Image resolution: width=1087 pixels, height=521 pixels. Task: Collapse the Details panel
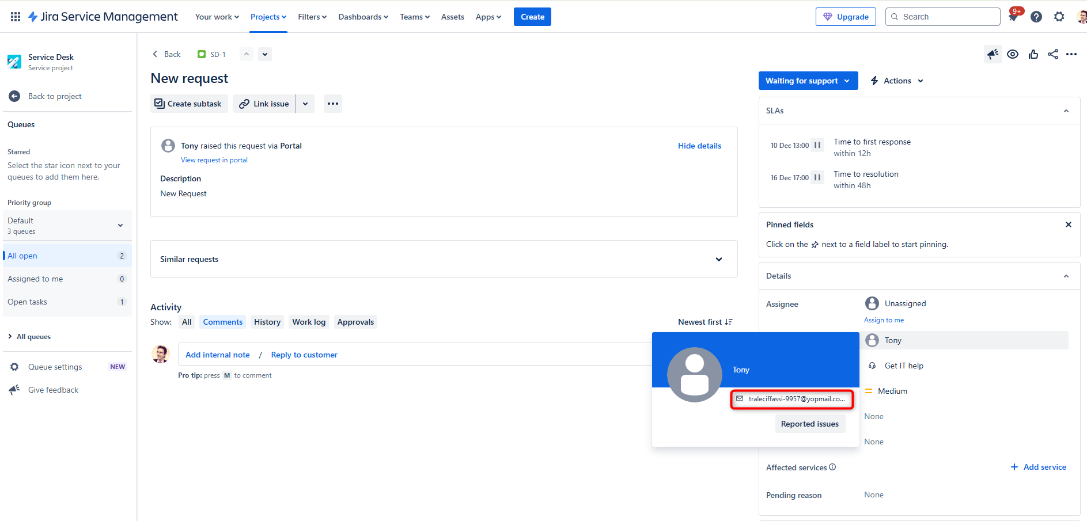pyautogui.click(x=1066, y=276)
